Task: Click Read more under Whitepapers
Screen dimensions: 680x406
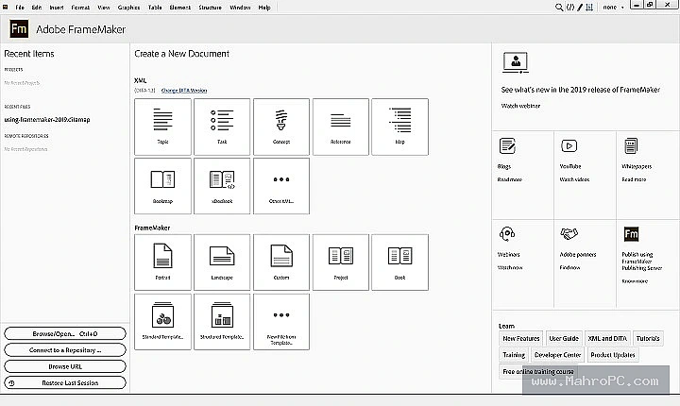Action: 634,179
